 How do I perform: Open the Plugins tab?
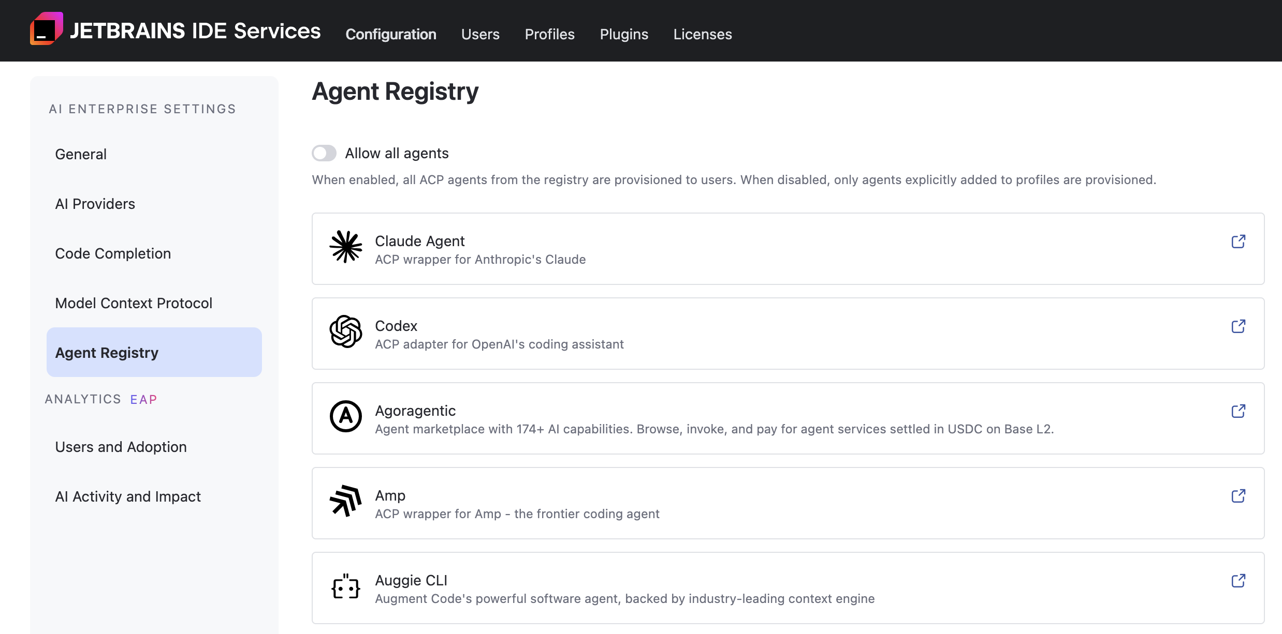[x=624, y=34]
